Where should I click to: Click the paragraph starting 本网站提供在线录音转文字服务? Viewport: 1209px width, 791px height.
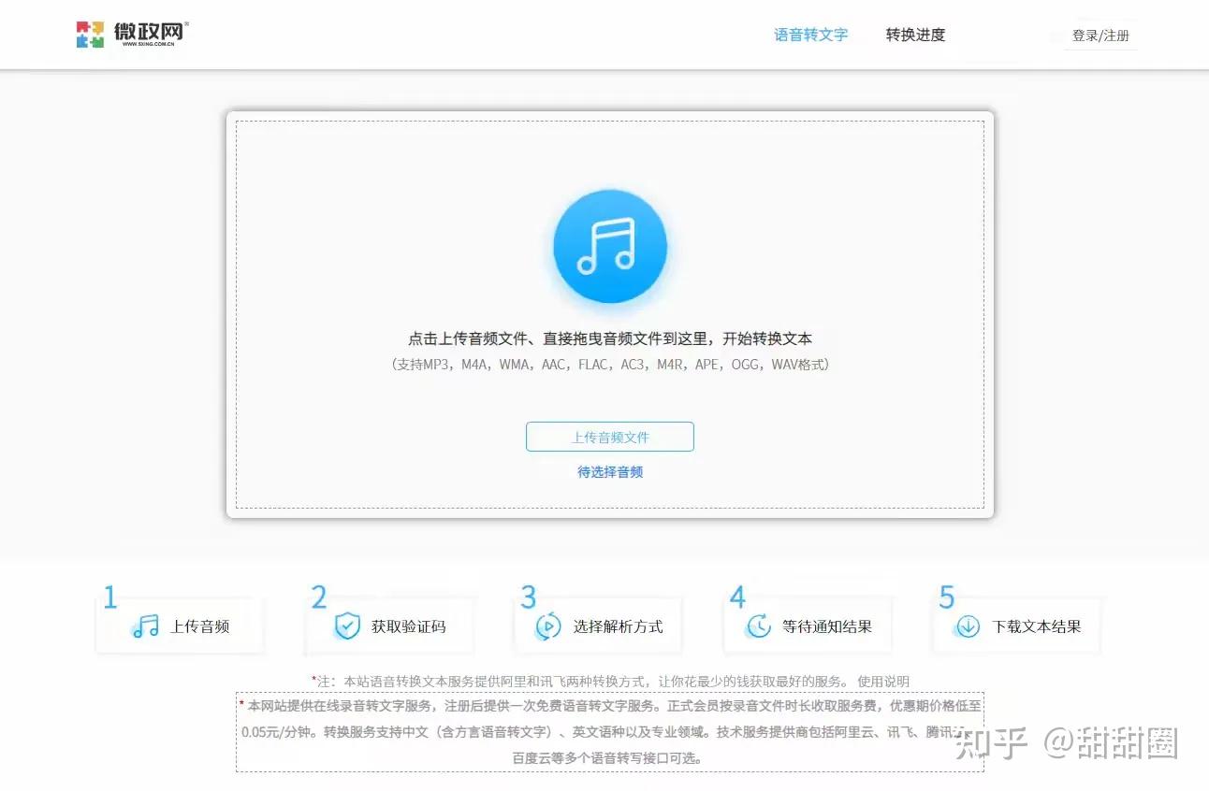610,732
